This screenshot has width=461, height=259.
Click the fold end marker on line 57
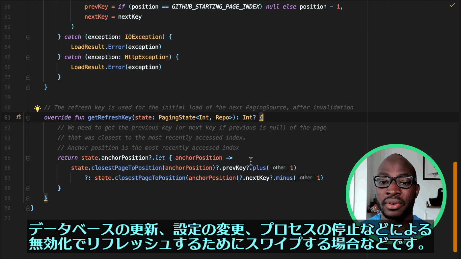[x=28, y=77]
